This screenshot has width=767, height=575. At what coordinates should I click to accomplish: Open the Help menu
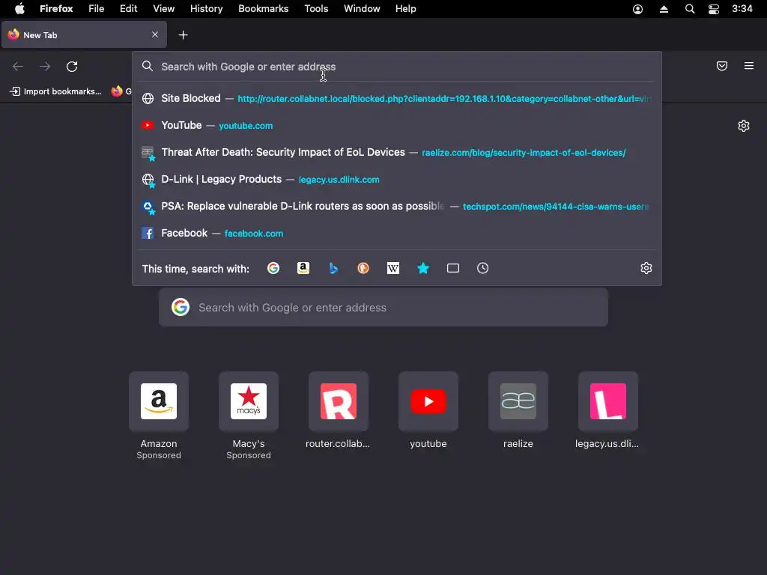pos(405,9)
